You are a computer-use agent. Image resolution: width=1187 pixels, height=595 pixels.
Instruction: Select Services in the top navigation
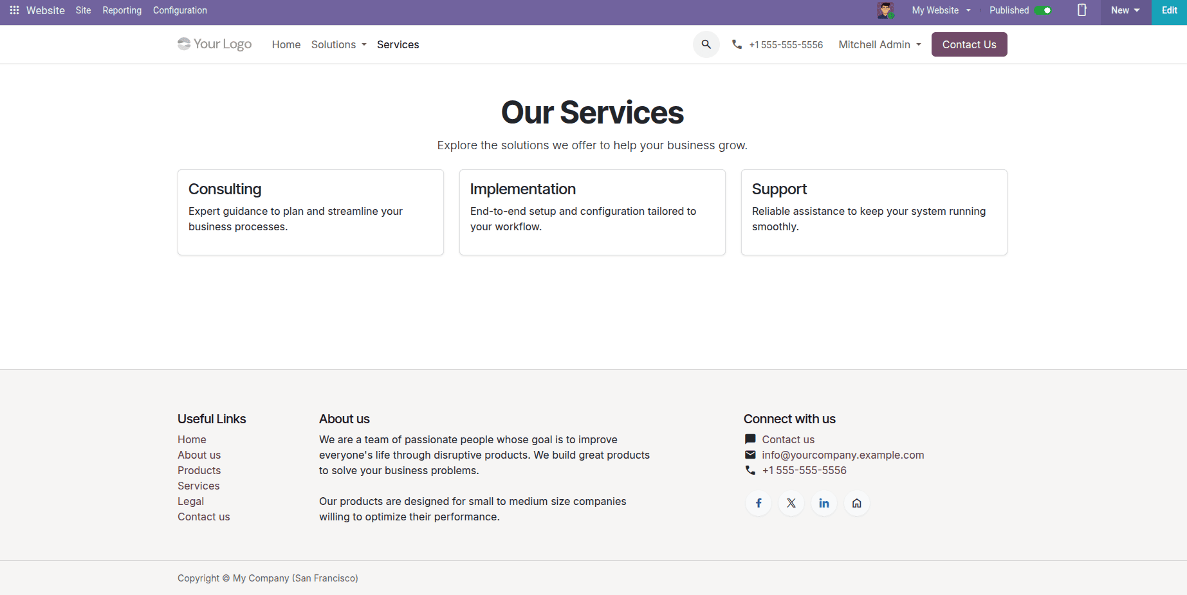(398, 44)
